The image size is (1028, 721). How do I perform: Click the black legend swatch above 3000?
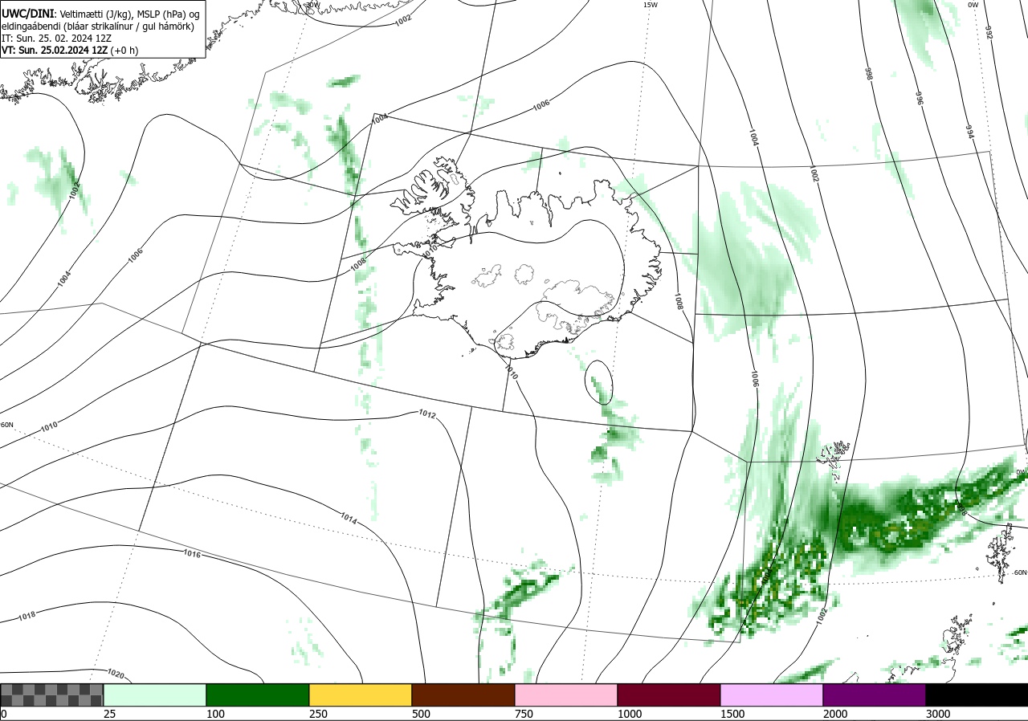[x=977, y=695]
